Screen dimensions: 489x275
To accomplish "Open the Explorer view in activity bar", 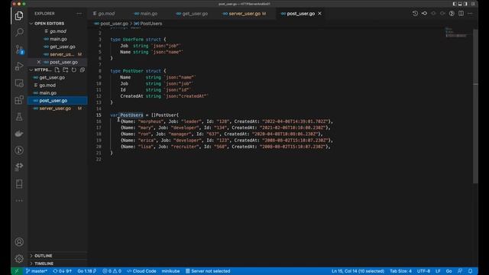I will pos(19,15).
